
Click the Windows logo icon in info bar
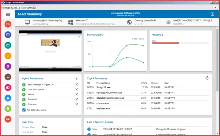pos(71,22)
